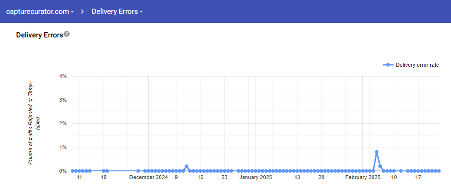Screen dimensions: 451x192
Task: Open the capturecurator.com domain dropdown
Action: (x=39, y=12)
